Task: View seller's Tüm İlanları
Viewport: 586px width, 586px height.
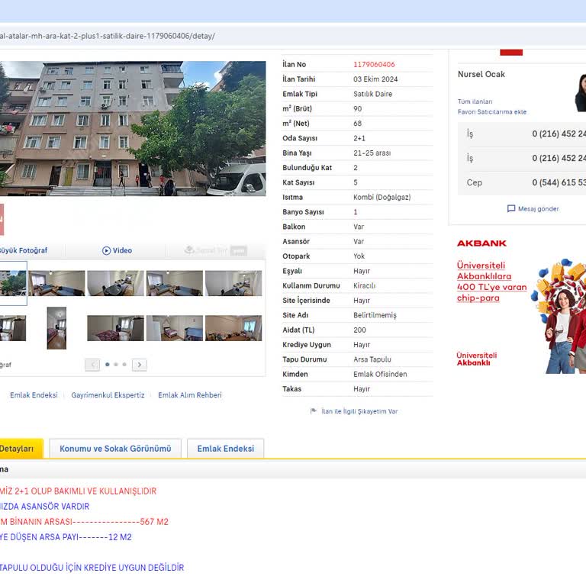Action: 475,101
